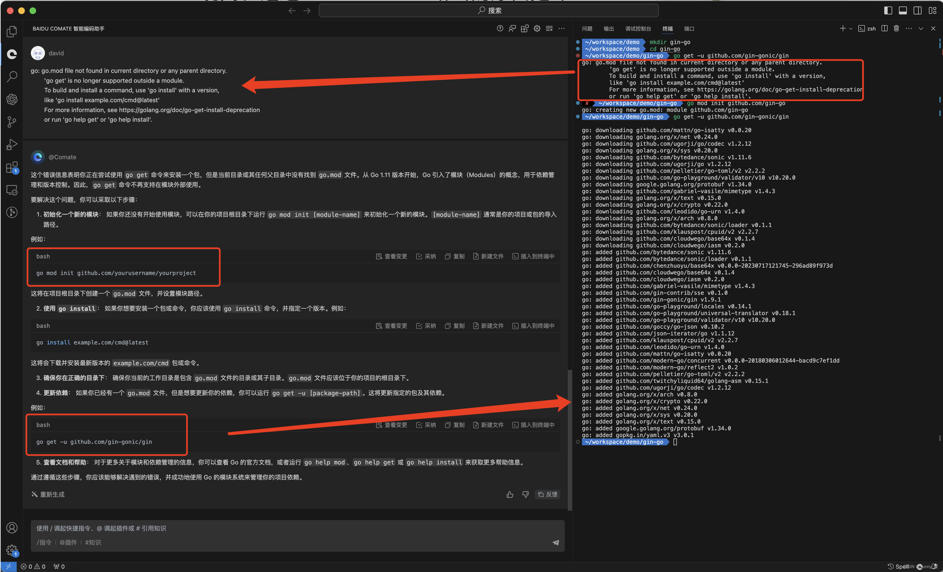943x572 pixels.
Task: Open the Search view in activity bar
Action: click(x=12, y=77)
